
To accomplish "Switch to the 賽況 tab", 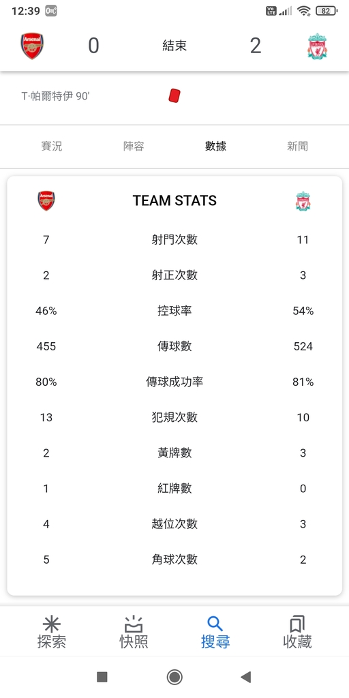I will pyautogui.click(x=52, y=147).
